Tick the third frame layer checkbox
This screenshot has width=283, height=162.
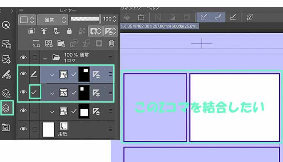point(35,111)
